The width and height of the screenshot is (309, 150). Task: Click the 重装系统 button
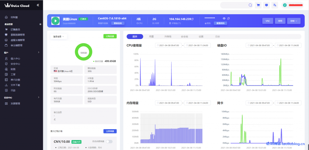point(118,23)
